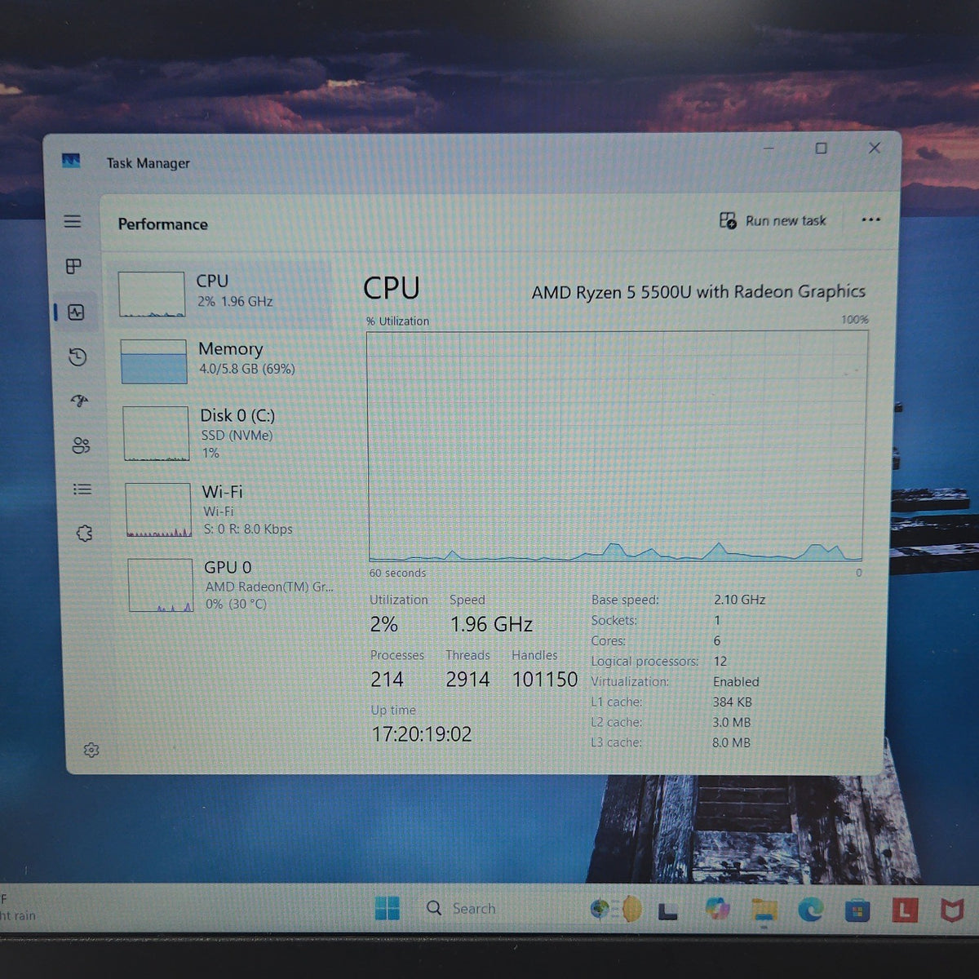Open the Windows Start button
This screenshot has width=979, height=979.
tap(387, 908)
